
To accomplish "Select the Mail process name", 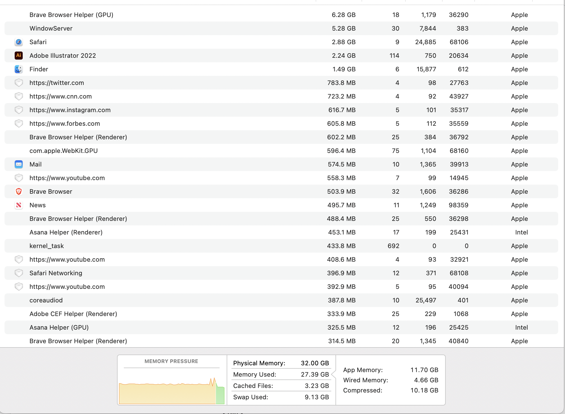I will 35,164.
